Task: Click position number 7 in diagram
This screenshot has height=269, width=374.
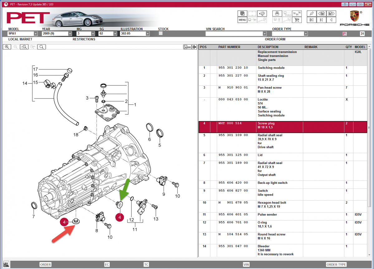Action: coord(33,216)
